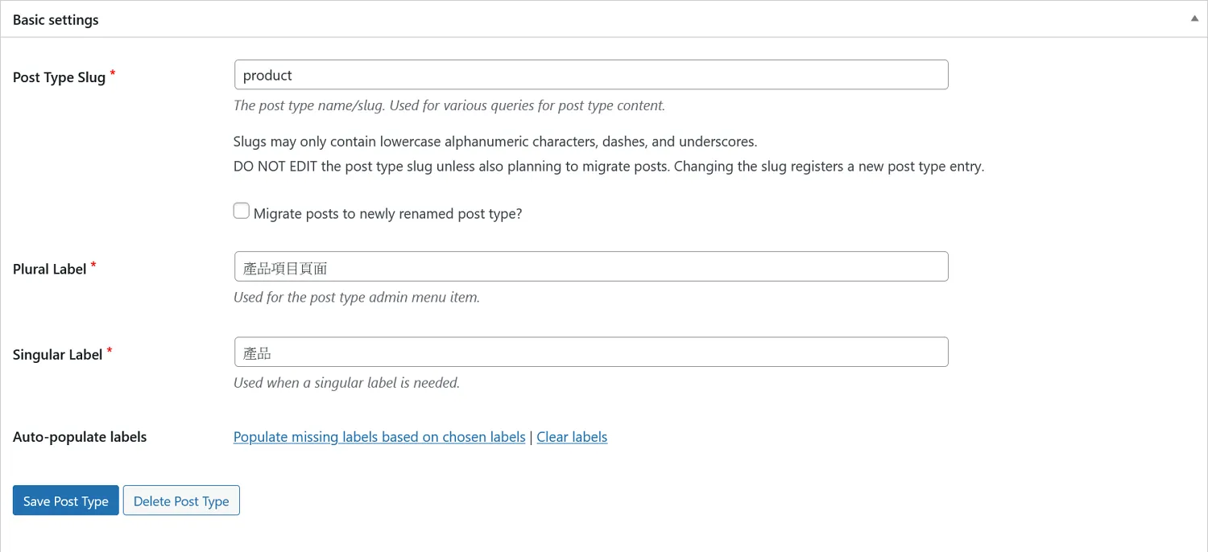This screenshot has width=1208, height=552.
Task: Click the Post Type Slug field label
Action: [x=59, y=77]
